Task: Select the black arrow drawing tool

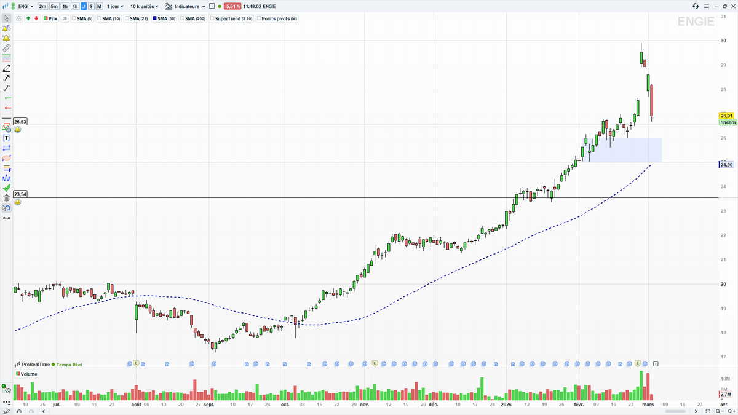Action: point(7,78)
